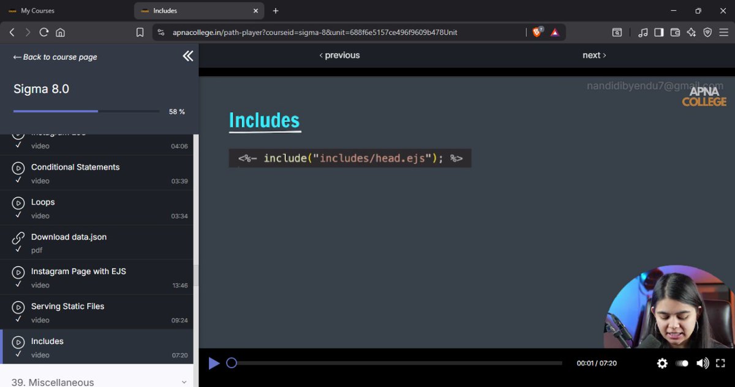The image size is (735, 387).
Task: Open Brave Shields panel
Action: (537, 32)
